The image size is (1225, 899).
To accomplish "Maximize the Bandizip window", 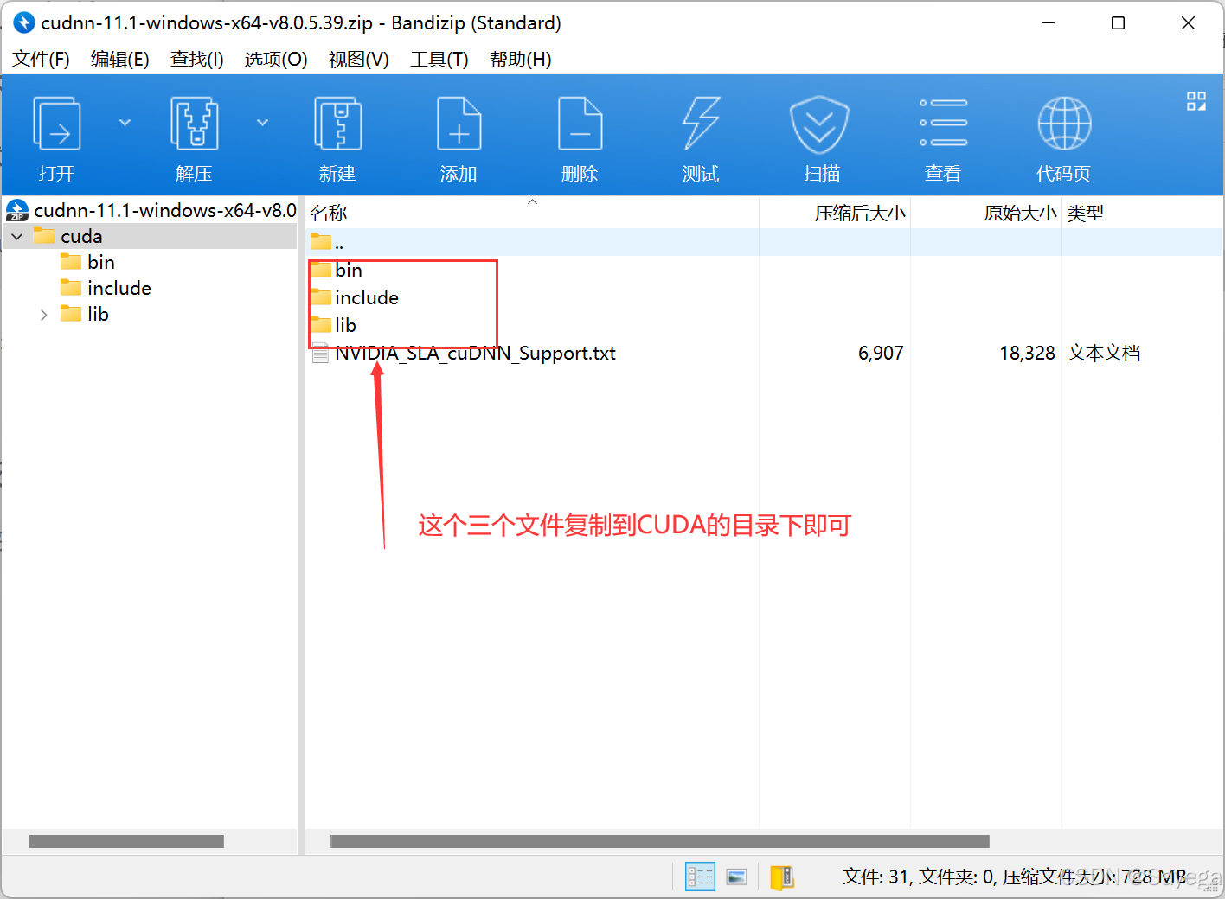I will pyautogui.click(x=1118, y=23).
